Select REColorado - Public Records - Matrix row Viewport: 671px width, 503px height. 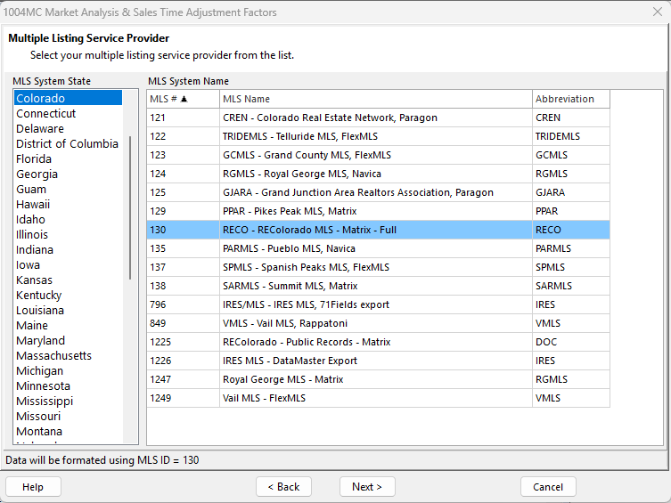pos(379,342)
